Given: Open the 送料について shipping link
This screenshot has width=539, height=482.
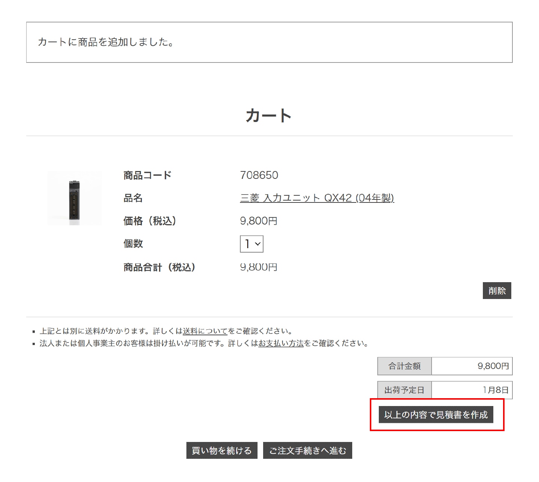Looking at the screenshot, I should pos(205,331).
